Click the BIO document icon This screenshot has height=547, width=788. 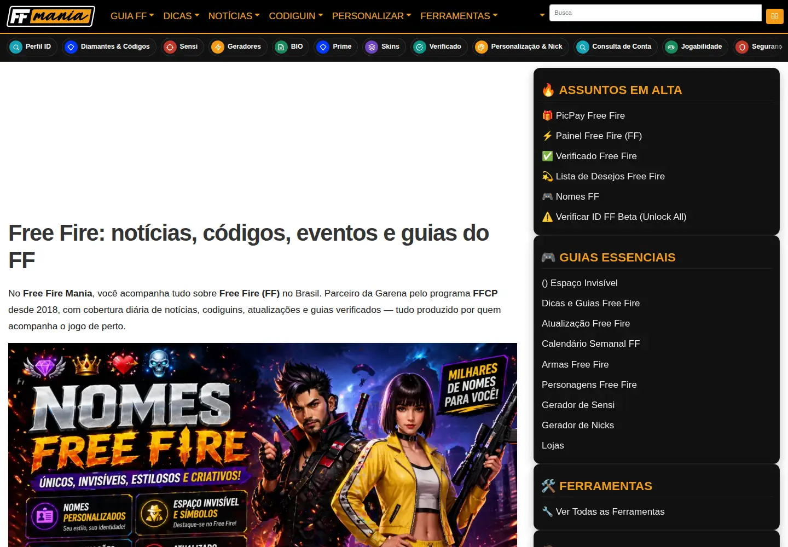(x=281, y=47)
